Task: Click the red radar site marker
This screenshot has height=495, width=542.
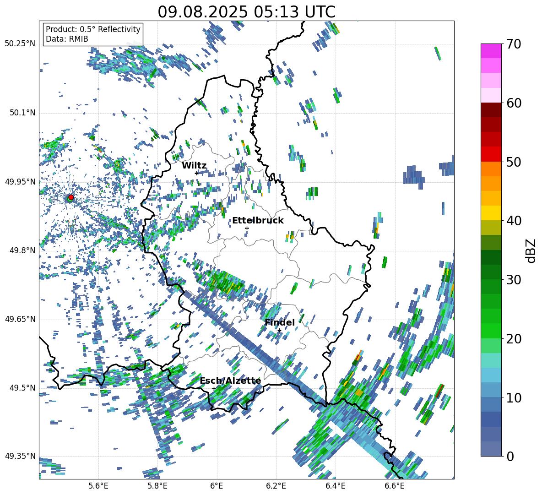Action: click(x=71, y=197)
